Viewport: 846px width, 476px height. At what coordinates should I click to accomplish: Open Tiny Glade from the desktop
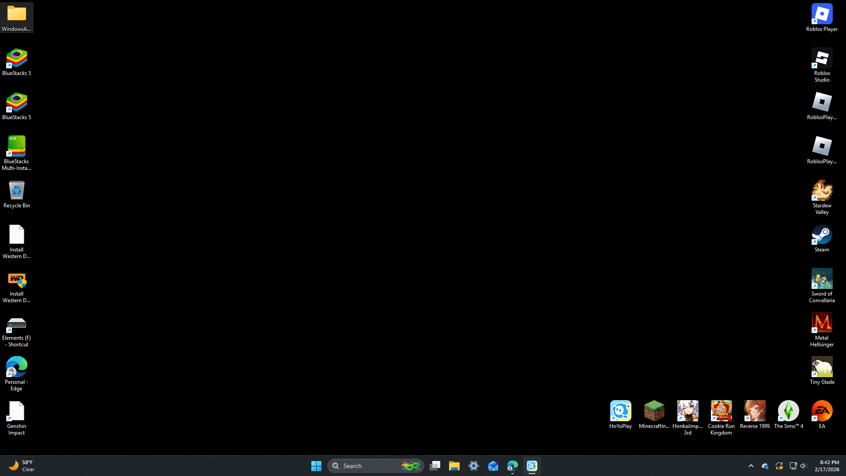click(821, 367)
